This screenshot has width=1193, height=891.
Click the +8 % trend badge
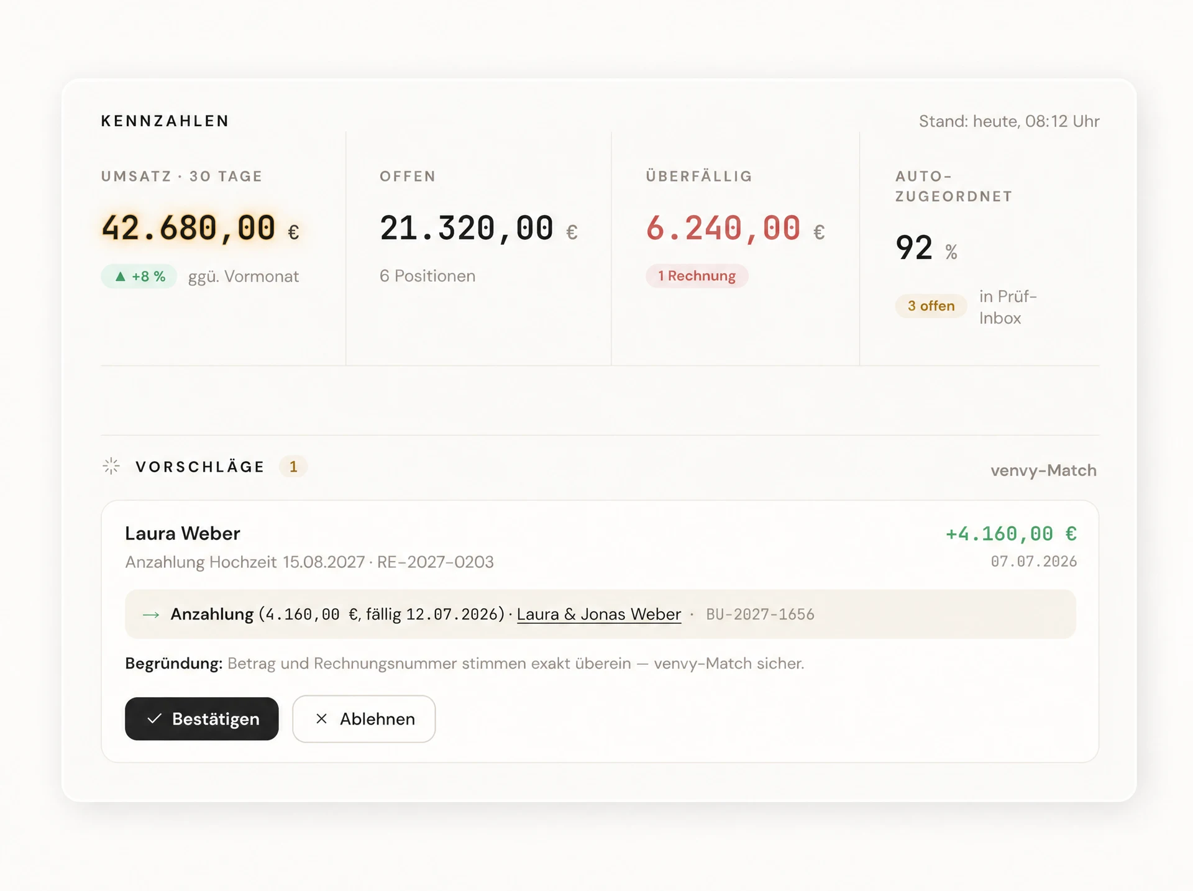(x=139, y=276)
